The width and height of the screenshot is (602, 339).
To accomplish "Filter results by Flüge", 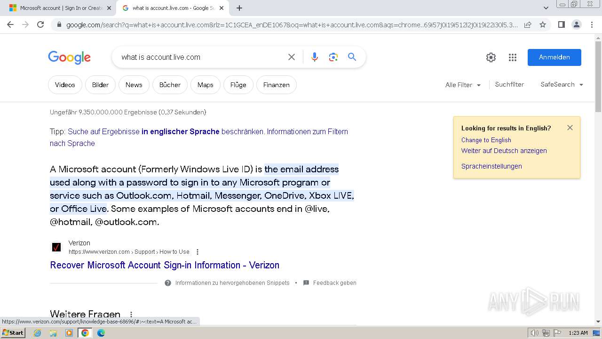I will pos(238,85).
